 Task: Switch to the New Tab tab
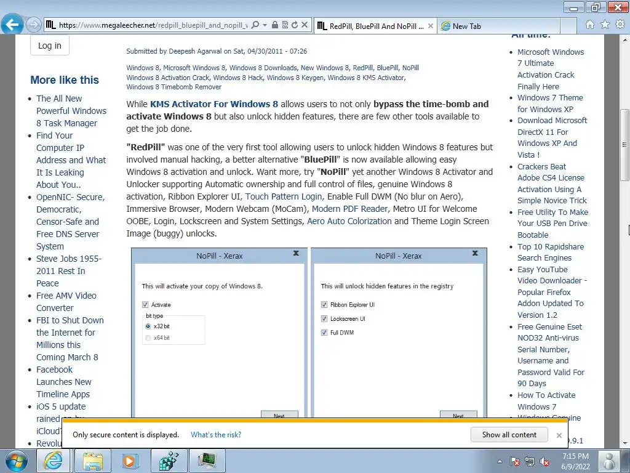[x=498, y=26]
